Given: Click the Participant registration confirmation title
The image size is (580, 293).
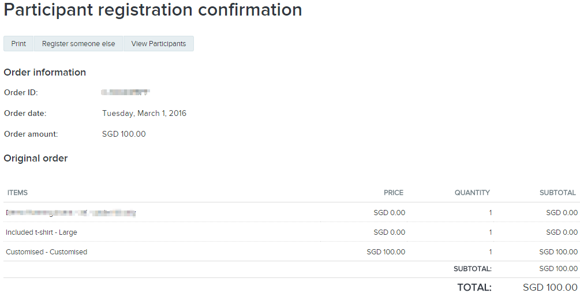Looking at the screenshot, I should (153, 10).
